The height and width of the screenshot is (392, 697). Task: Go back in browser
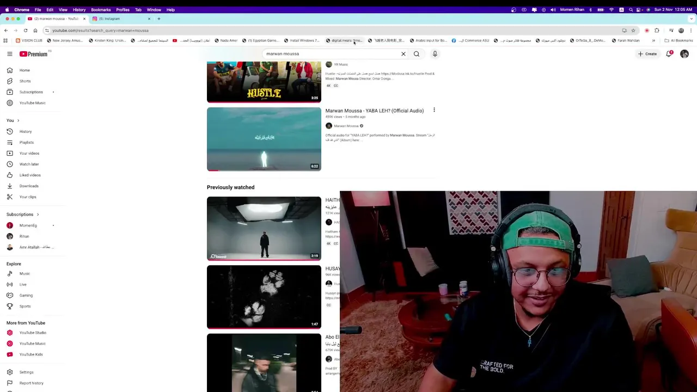pos(7,30)
